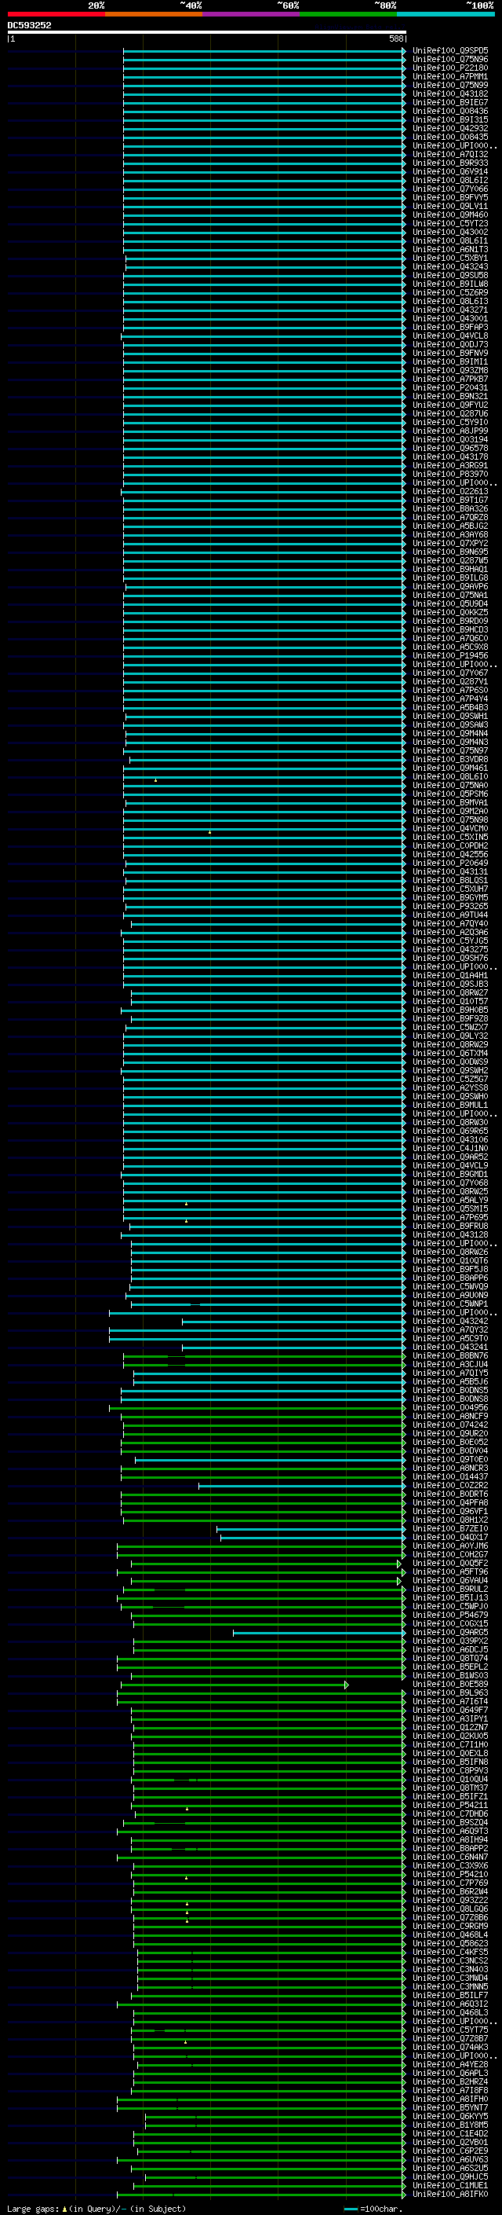Open hit UniRef100_Q9SPD5
The height and width of the screenshot is (2215, 502).
tap(450, 51)
